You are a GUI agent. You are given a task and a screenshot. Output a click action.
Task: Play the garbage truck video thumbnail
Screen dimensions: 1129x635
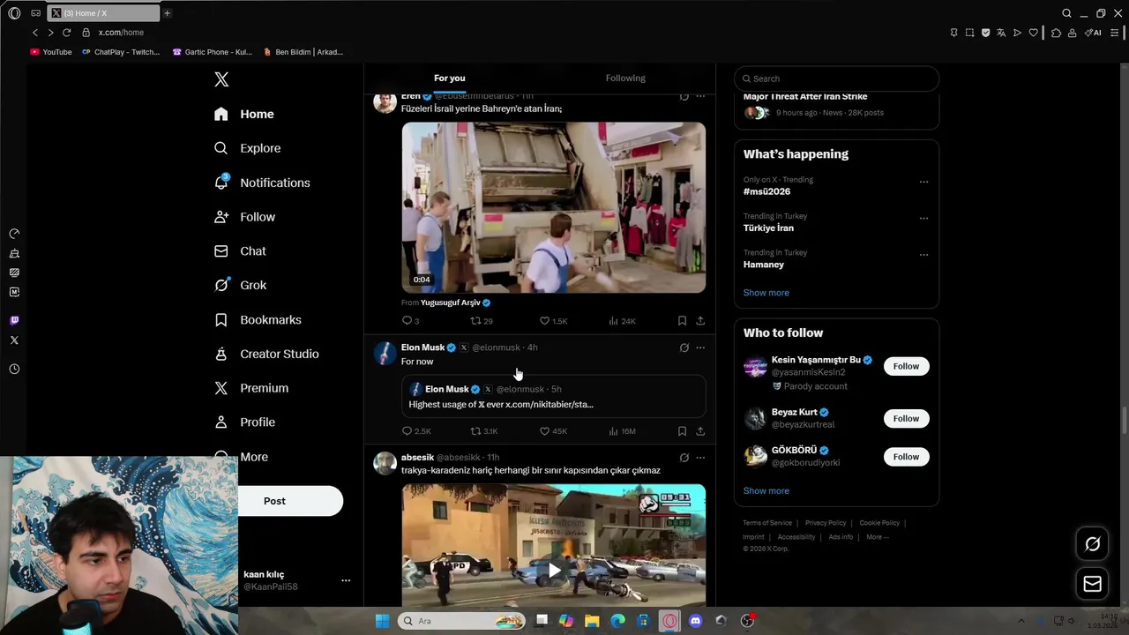click(554, 207)
